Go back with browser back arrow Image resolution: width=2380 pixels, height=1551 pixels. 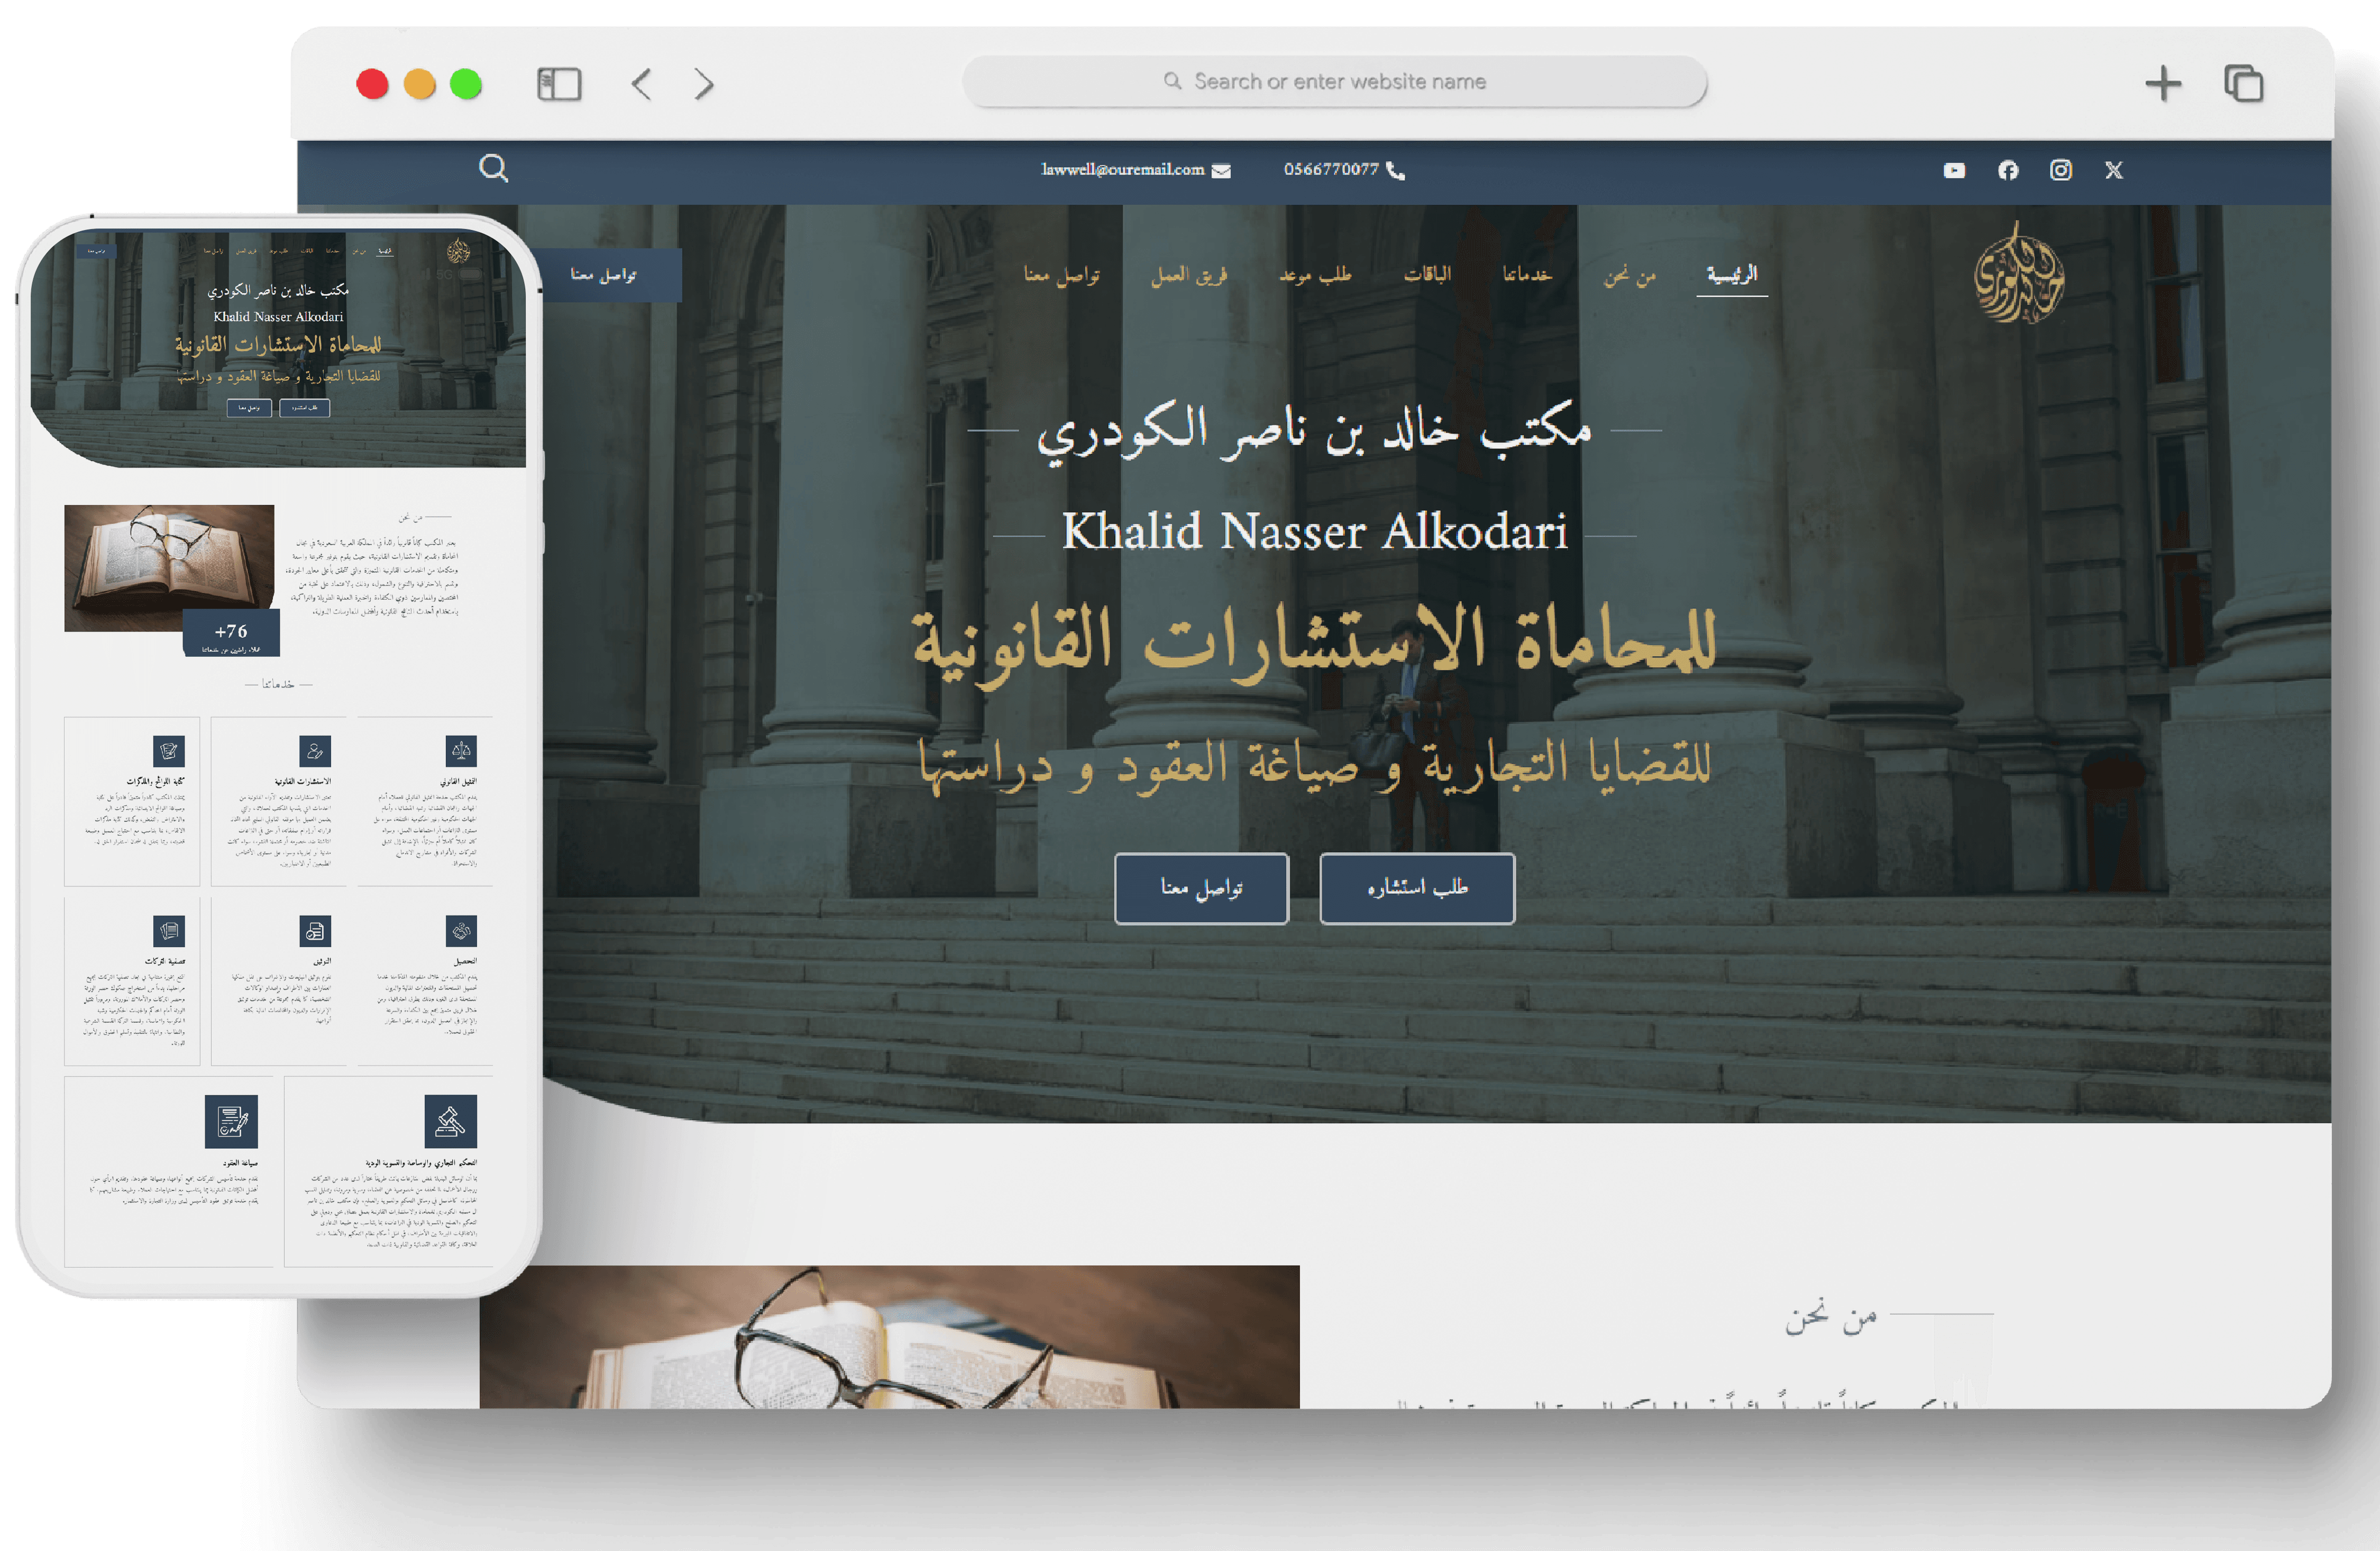(x=642, y=84)
